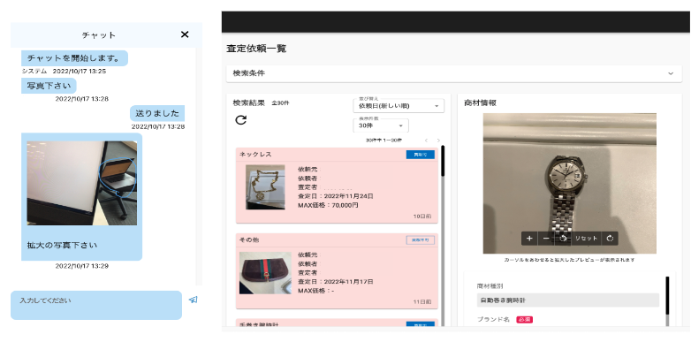Click the chat message input field

tap(96, 305)
